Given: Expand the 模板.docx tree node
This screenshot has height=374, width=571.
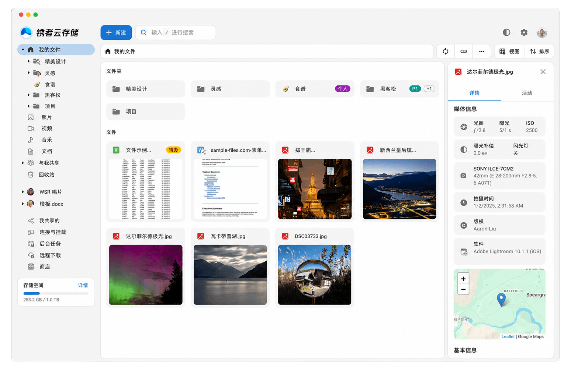Looking at the screenshot, I should [x=23, y=204].
